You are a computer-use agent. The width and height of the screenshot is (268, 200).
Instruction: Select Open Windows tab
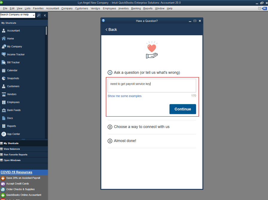tap(24, 160)
